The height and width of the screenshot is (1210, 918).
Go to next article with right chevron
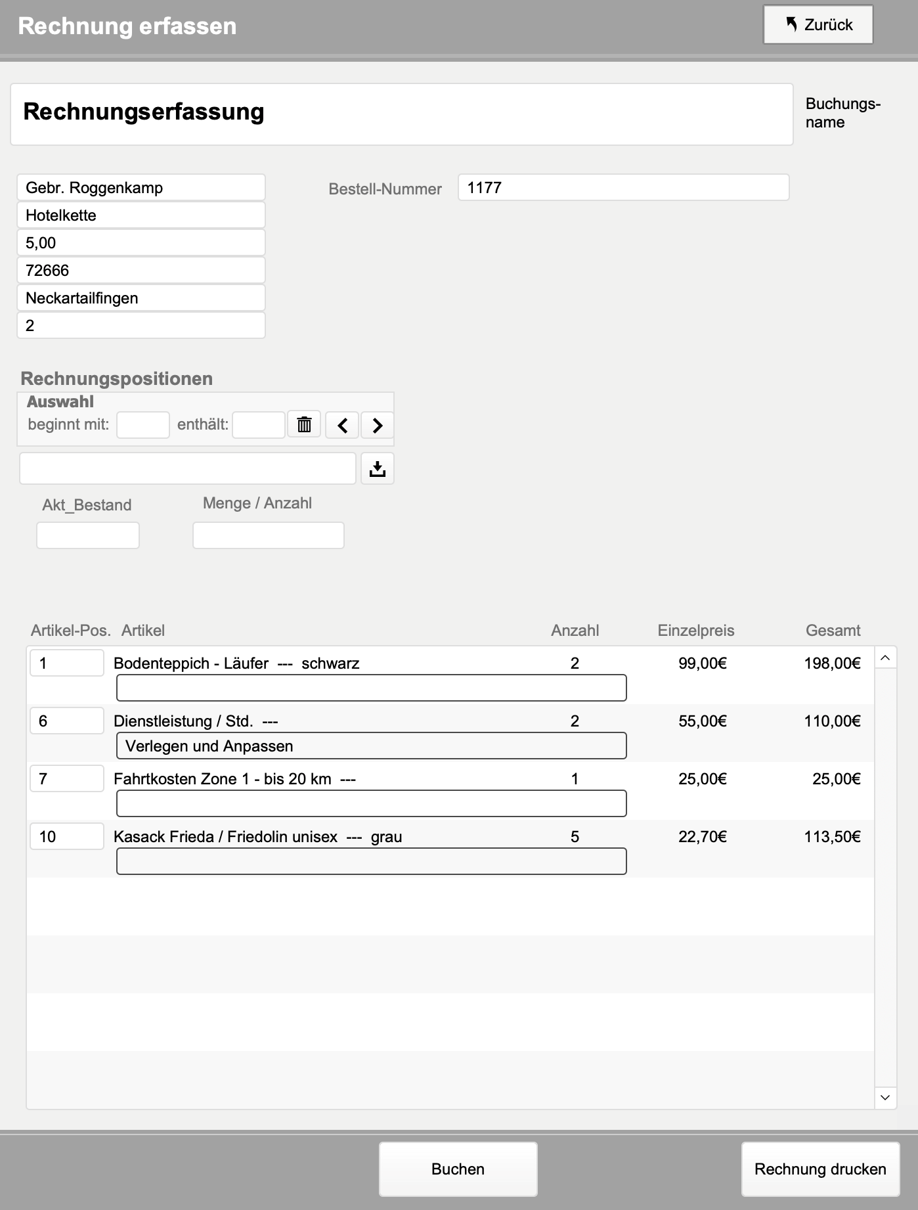(x=377, y=425)
